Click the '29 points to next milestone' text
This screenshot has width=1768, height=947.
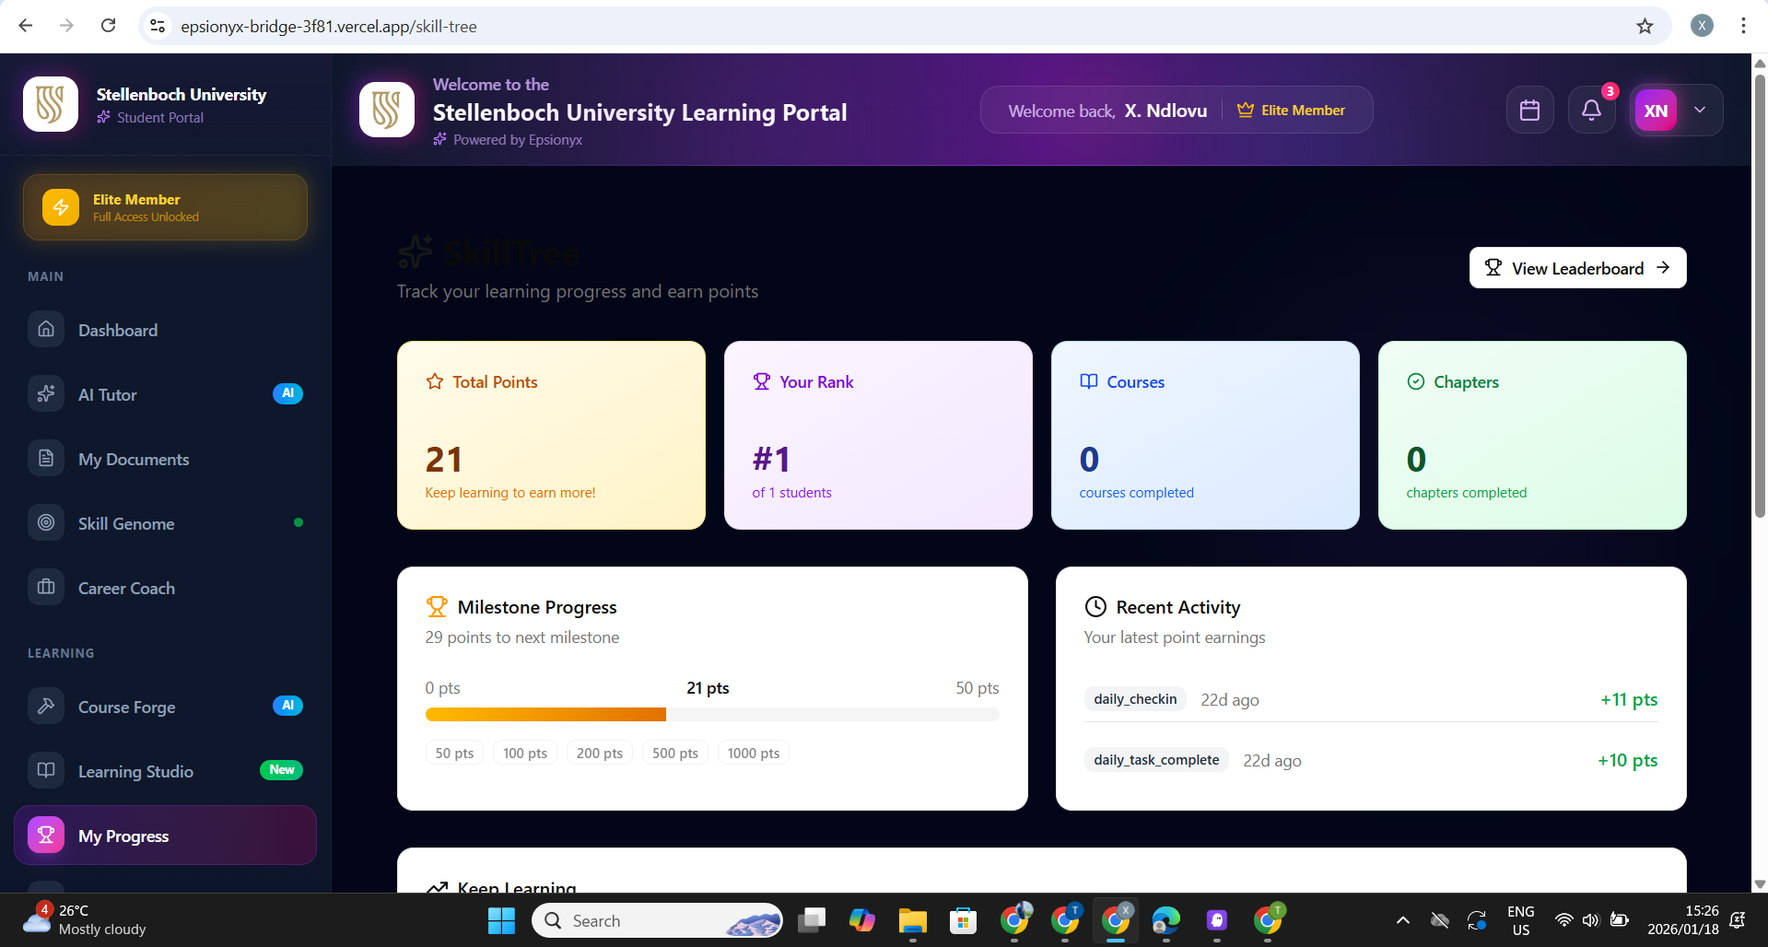tap(522, 637)
